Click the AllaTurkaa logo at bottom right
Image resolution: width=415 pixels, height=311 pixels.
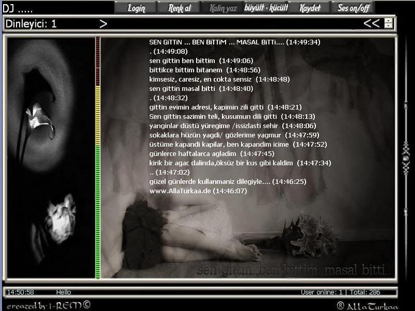(x=369, y=305)
